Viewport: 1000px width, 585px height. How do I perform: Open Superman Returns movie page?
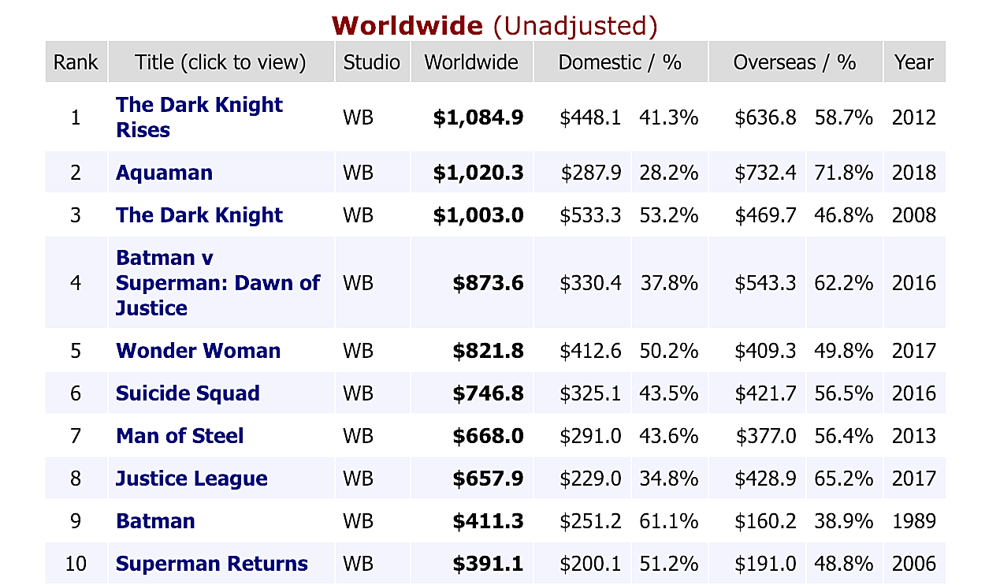[x=212, y=564]
